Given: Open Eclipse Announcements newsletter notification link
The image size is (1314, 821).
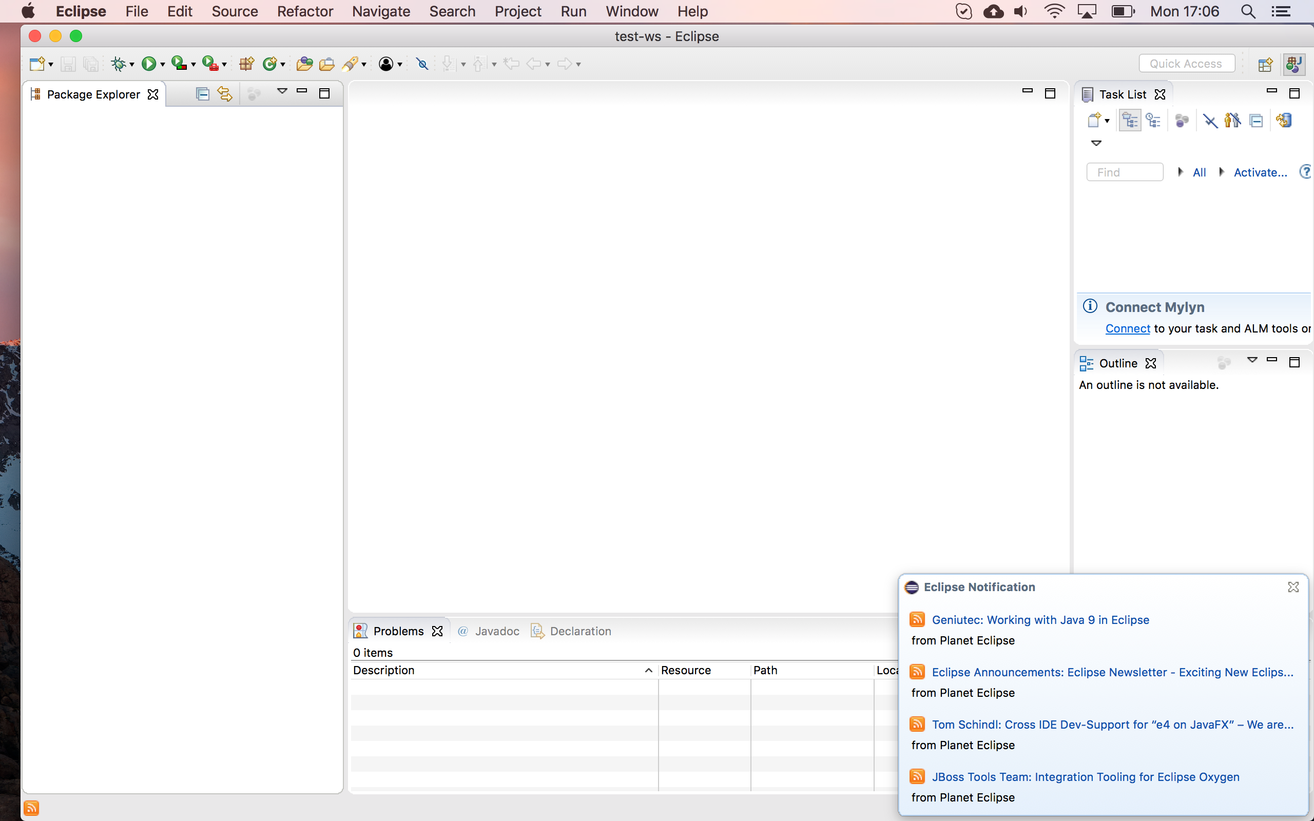Looking at the screenshot, I should point(1113,672).
